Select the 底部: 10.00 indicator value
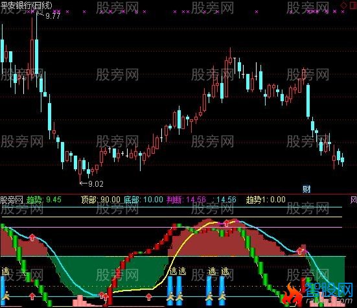 [x=143, y=200]
